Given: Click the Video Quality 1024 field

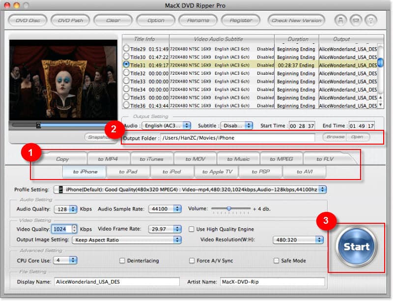Looking at the screenshot, I should [x=62, y=229].
